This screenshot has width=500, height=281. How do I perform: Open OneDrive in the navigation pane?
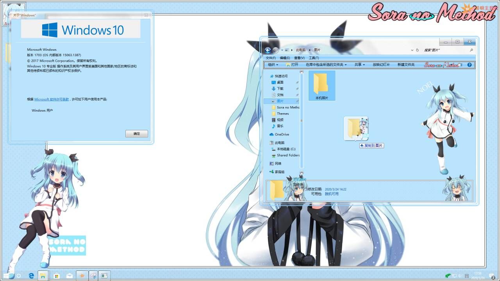279,134
